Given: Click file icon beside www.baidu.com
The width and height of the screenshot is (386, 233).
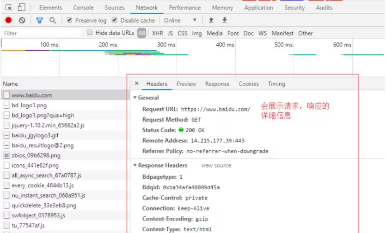Looking at the screenshot, I should pos(6,95).
